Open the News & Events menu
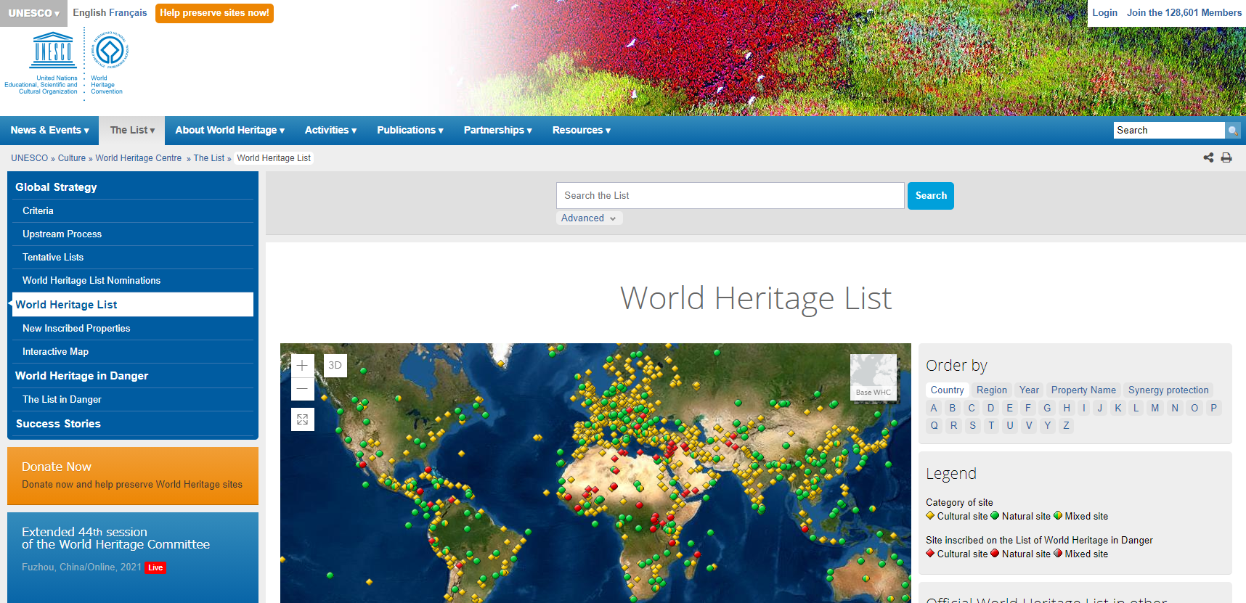This screenshot has height=603, width=1246. pos(50,131)
